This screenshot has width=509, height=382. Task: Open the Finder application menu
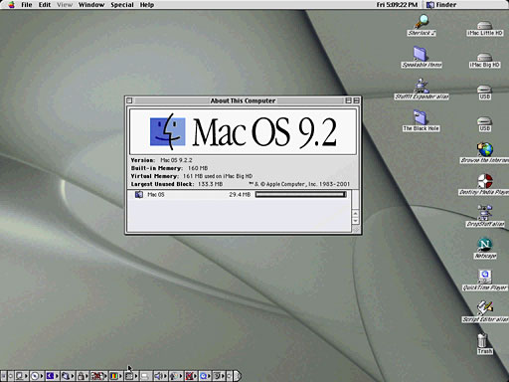(441, 5)
